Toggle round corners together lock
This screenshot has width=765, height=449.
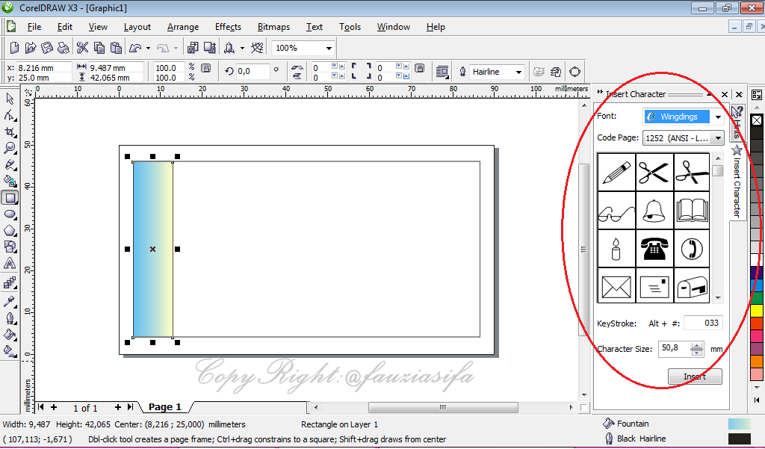(x=420, y=68)
